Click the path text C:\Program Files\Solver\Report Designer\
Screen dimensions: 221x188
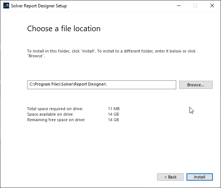coord(68,84)
